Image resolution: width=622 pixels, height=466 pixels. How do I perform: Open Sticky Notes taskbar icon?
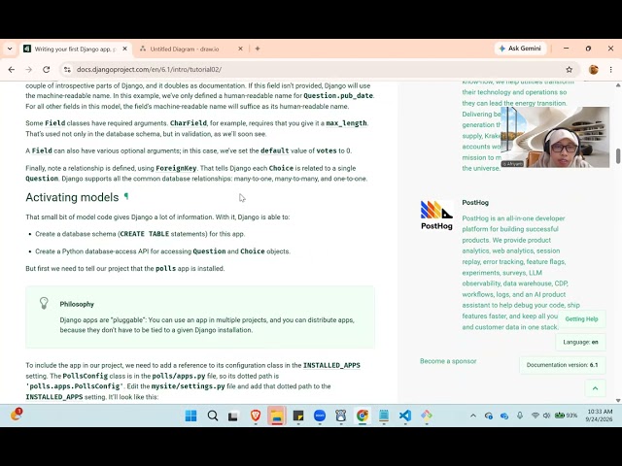coord(298,416)
